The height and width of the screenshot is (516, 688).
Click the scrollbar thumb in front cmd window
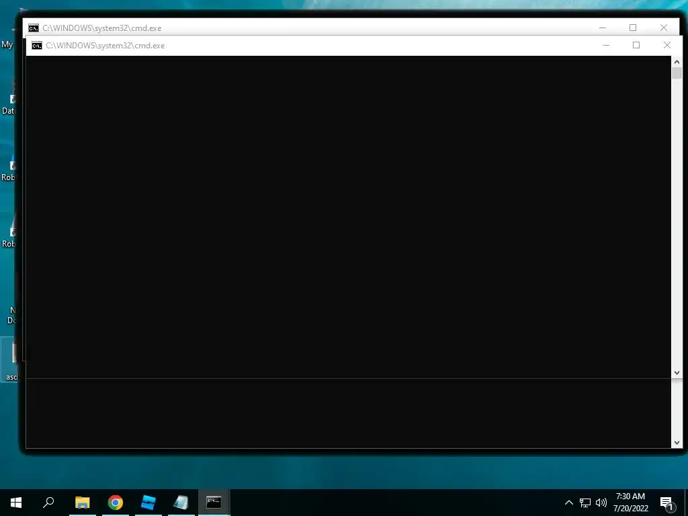[677, 73]
